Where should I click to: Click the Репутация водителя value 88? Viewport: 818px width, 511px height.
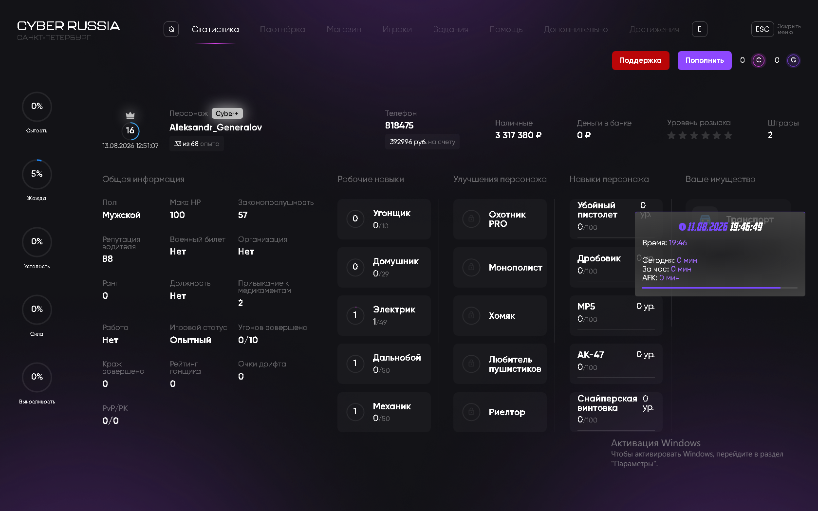point(108,259)
